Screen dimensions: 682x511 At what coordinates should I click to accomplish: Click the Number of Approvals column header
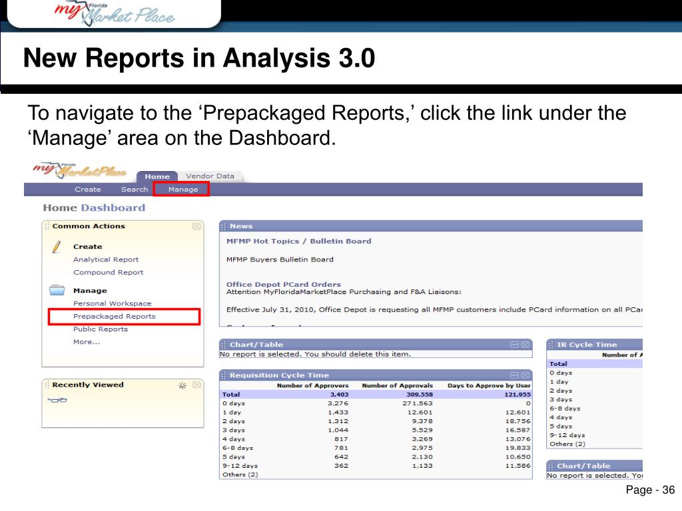pyautogui.click(x=398, y=385)
